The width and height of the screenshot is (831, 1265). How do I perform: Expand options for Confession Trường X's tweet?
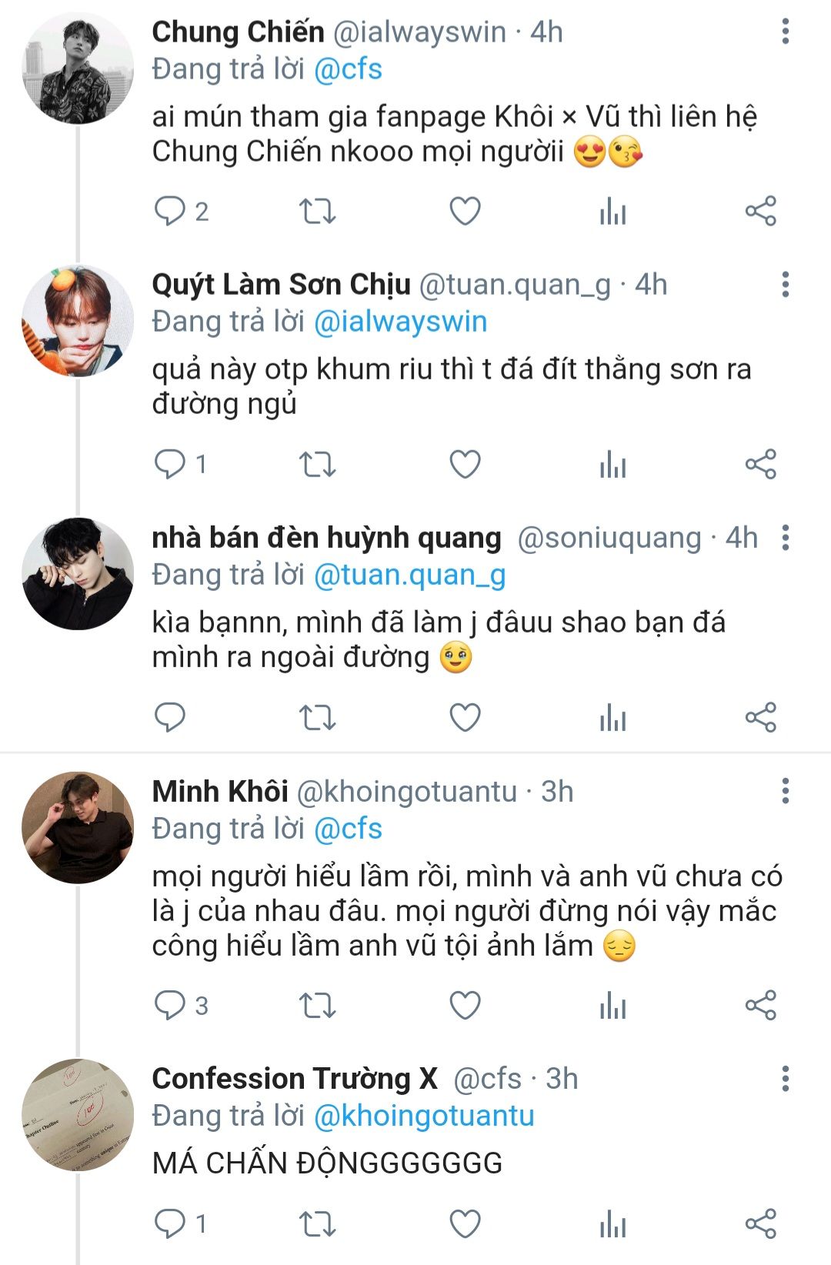pos(785,1079)
